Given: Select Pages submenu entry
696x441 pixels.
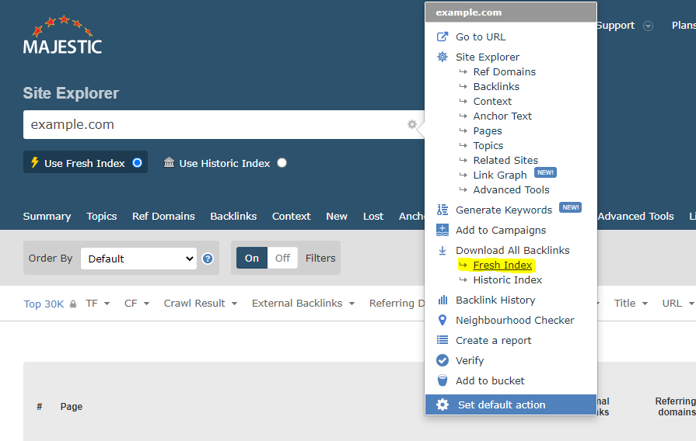Looking at the screenshot, I should 488,131.
